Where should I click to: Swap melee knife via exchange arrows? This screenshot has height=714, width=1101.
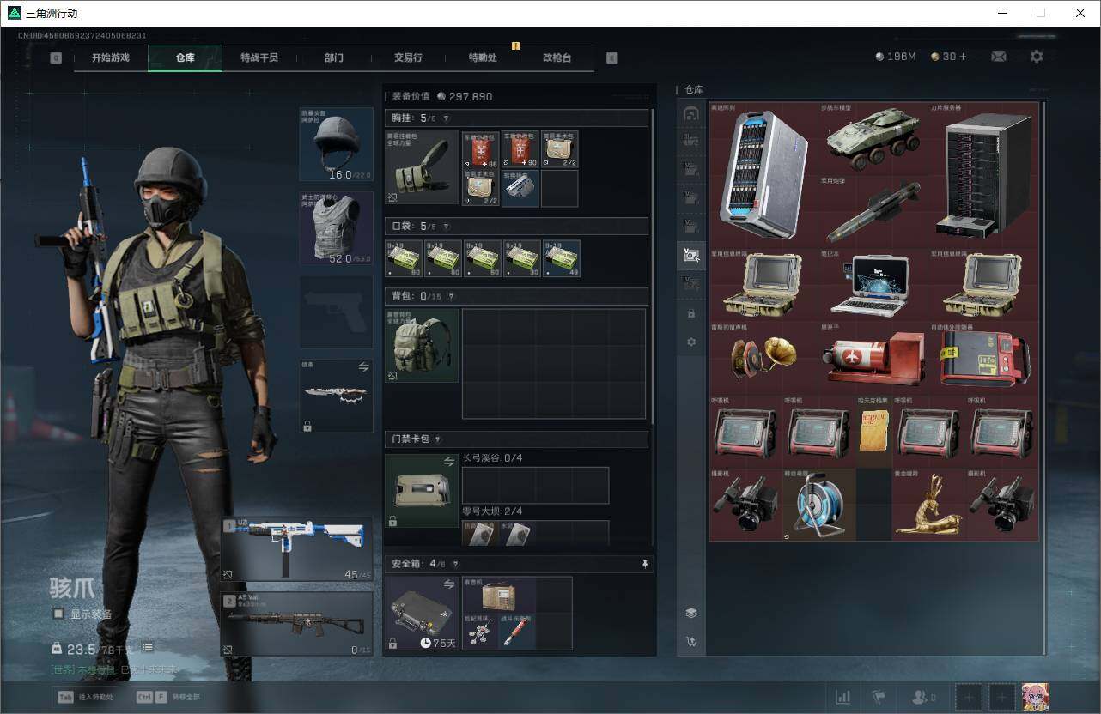tap(363, 366)
